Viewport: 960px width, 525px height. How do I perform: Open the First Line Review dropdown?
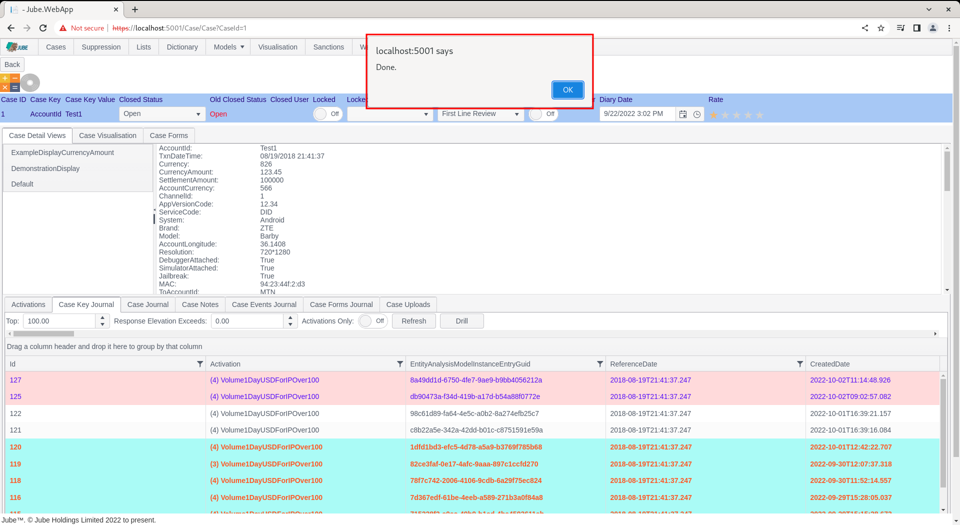[x=480, y=114]
